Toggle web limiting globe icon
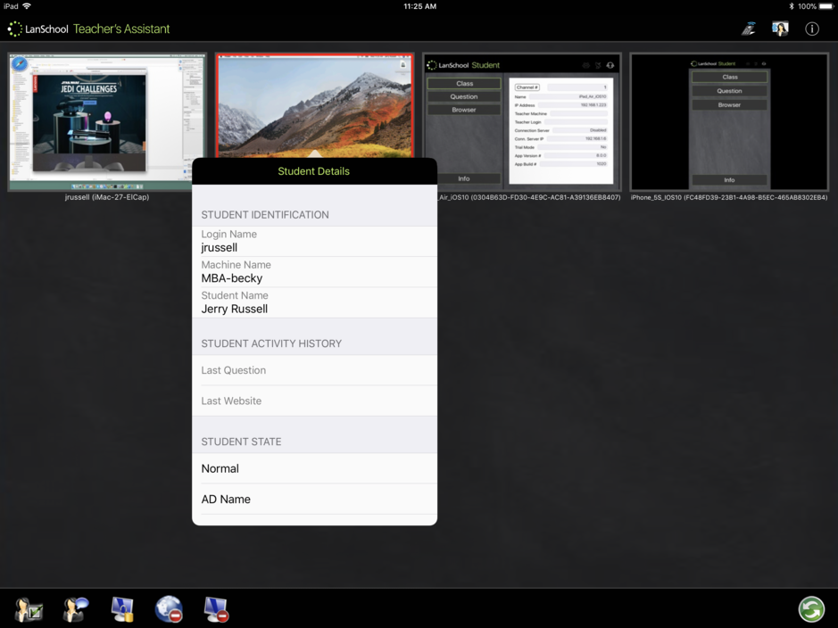 point(169,609)
